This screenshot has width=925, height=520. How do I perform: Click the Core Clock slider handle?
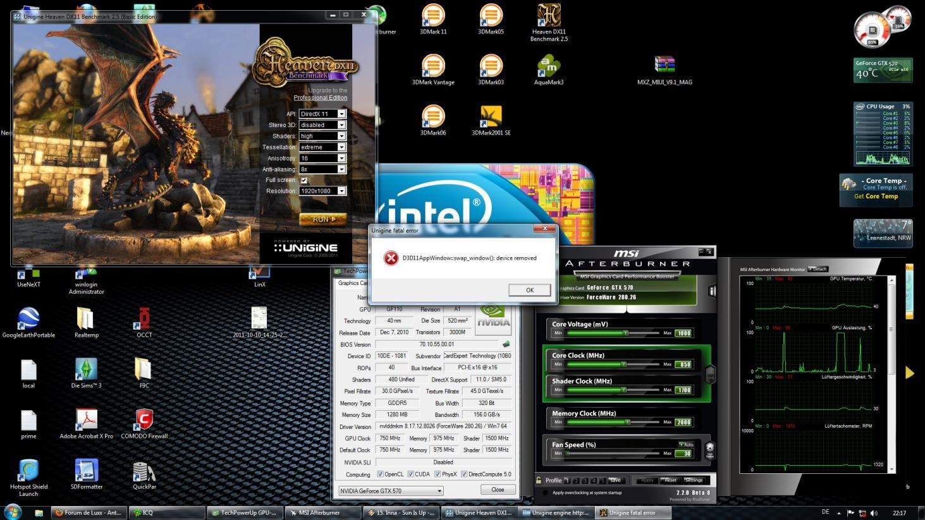click(x=623, y=364)
